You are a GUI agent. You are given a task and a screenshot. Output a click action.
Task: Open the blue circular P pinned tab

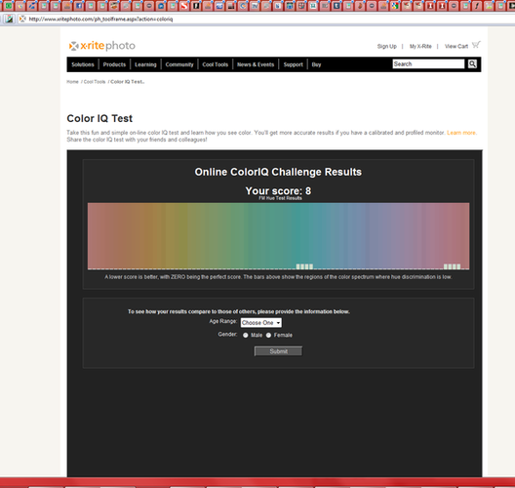coord(160,6)
